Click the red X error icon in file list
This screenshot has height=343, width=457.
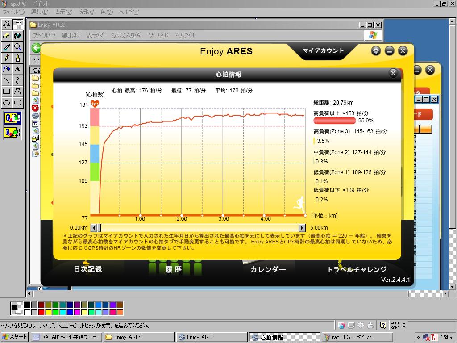tap(35, 108)
